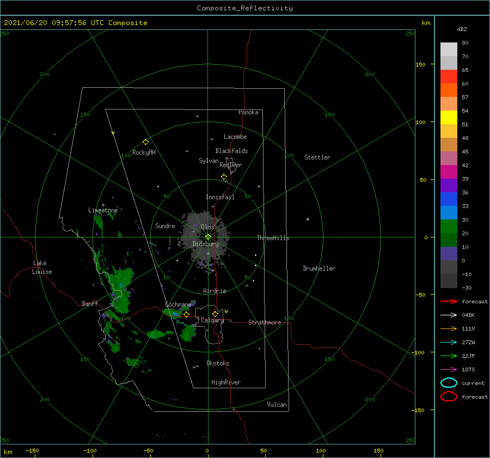This screenshot has height=458, width=490.
Task: Click yellow diamond marker below Cochrane
Action: [x=186, y=315]
